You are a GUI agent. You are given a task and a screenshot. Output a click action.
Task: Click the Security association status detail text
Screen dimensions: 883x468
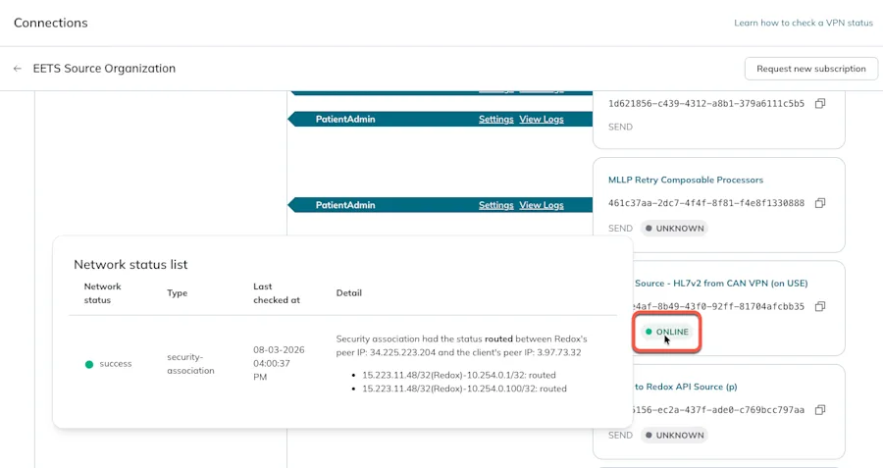tap(462, 345)
